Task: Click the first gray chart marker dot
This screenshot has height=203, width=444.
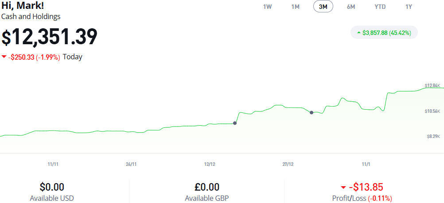Action: click(235, 123)
